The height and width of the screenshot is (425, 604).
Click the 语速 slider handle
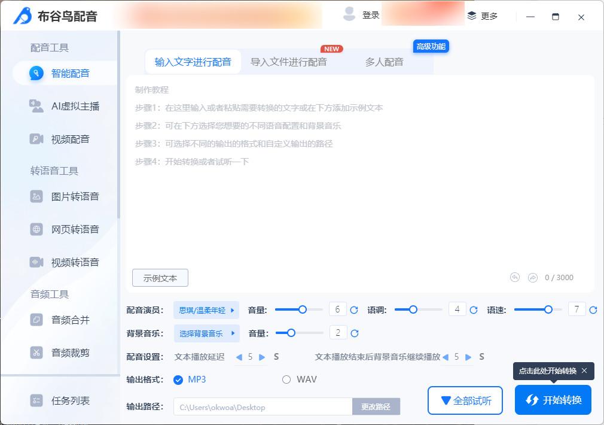(548, 309)
